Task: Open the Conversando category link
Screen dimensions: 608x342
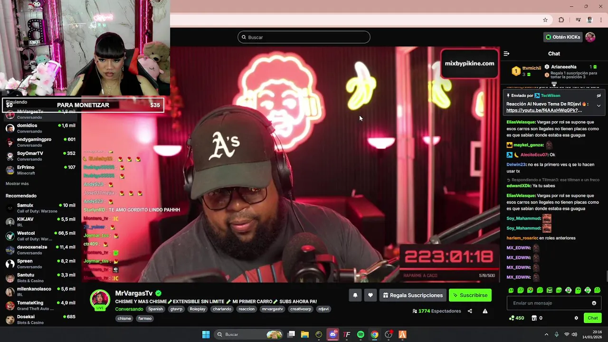Action: click(129, 309)
